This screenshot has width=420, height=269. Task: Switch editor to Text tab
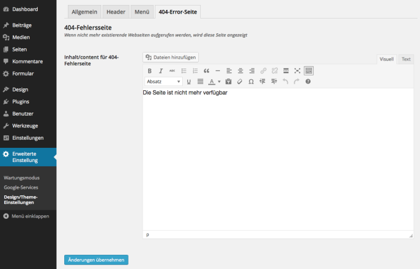[406, 59]
